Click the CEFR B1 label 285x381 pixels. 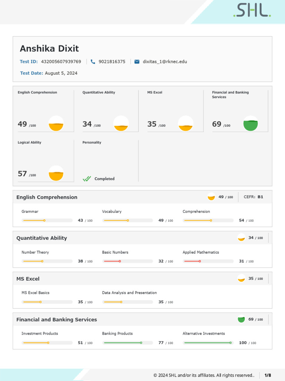(x=253, y=197)
